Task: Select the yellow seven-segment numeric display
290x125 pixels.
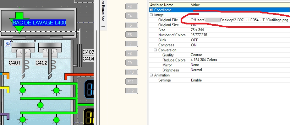Action: [89, 117]
